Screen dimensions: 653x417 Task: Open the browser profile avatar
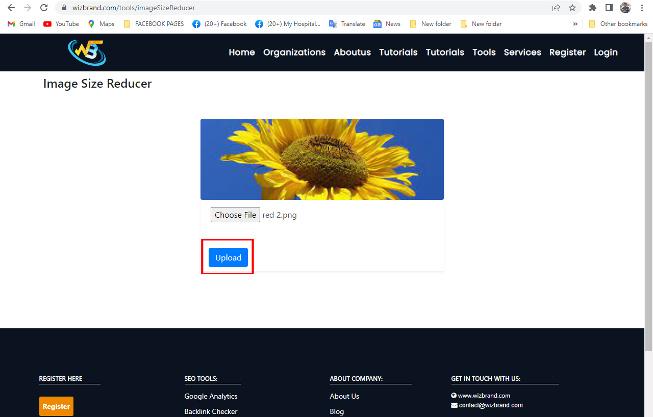click(625, 8)
